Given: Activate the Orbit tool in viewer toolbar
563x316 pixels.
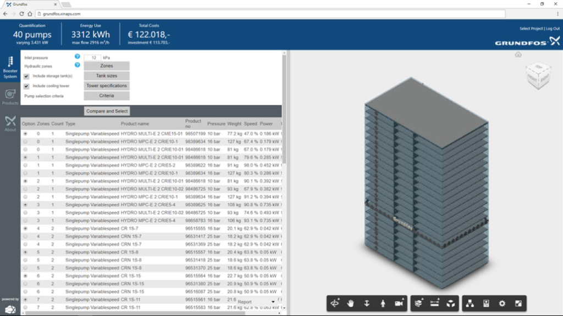Looking at the screenshot, I should tap(335, 303).
